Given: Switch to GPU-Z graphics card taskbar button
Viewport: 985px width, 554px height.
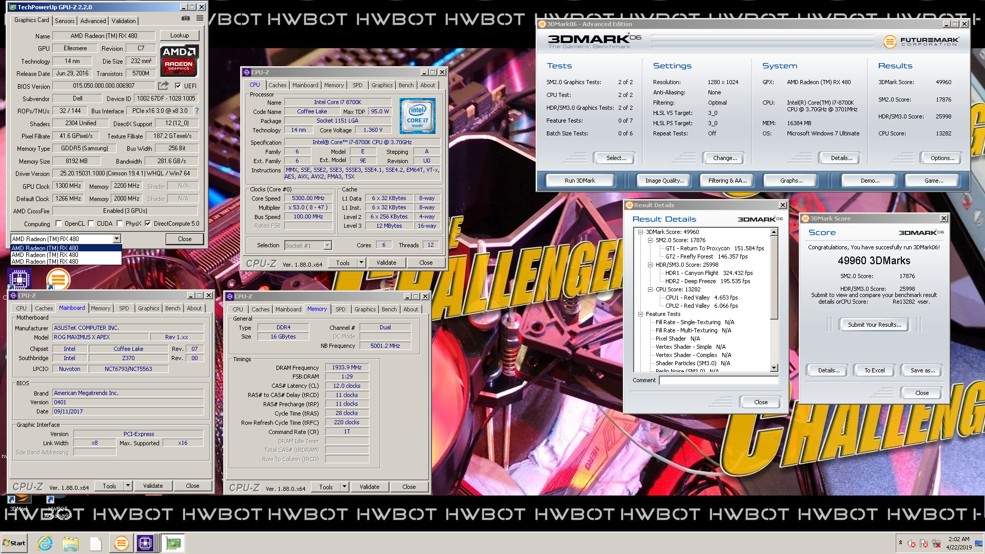Looking at the screenshot, I should coord(173,543).
